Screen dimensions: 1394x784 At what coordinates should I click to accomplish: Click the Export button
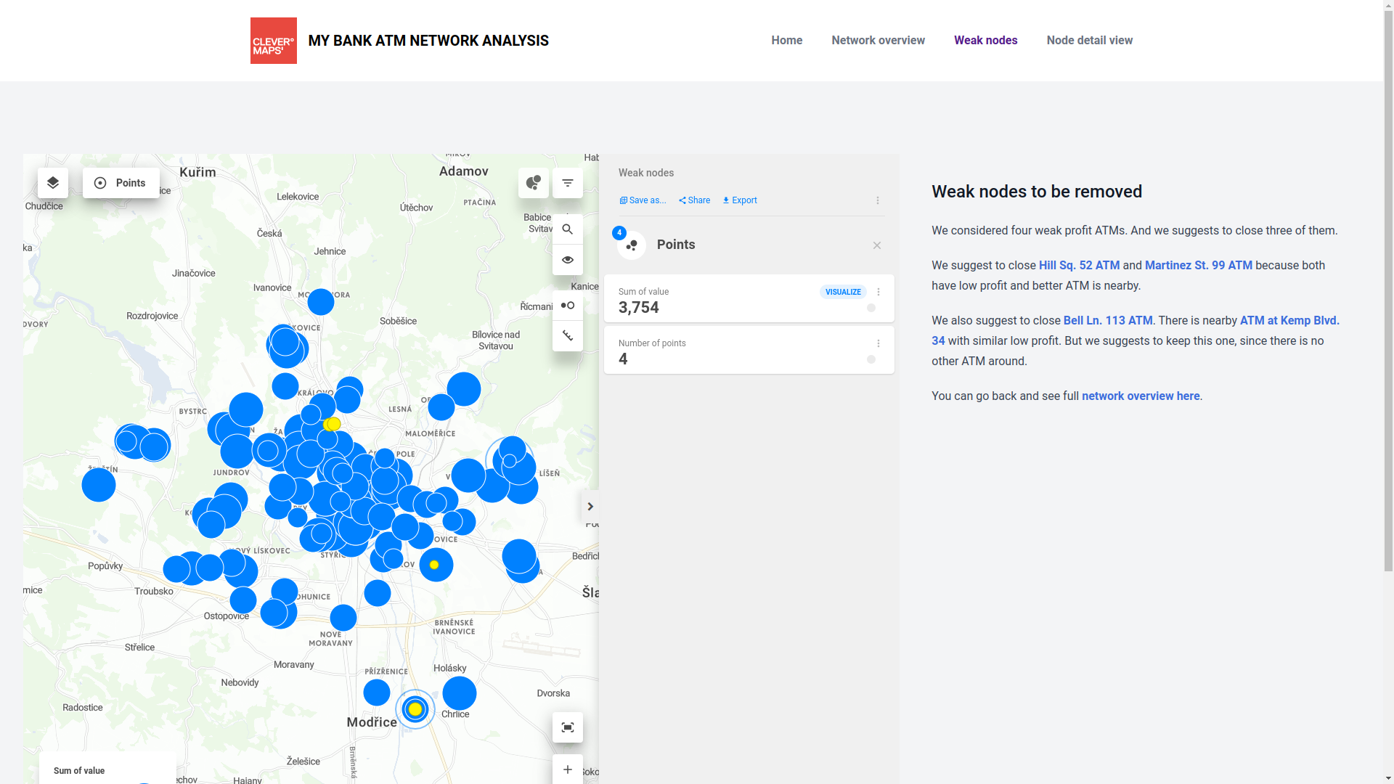740,200
